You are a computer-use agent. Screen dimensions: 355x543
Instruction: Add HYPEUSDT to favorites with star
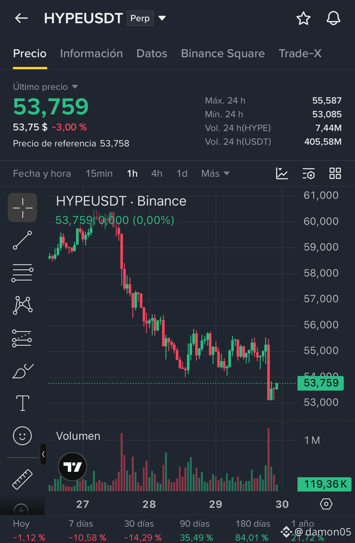click(303, 18)
